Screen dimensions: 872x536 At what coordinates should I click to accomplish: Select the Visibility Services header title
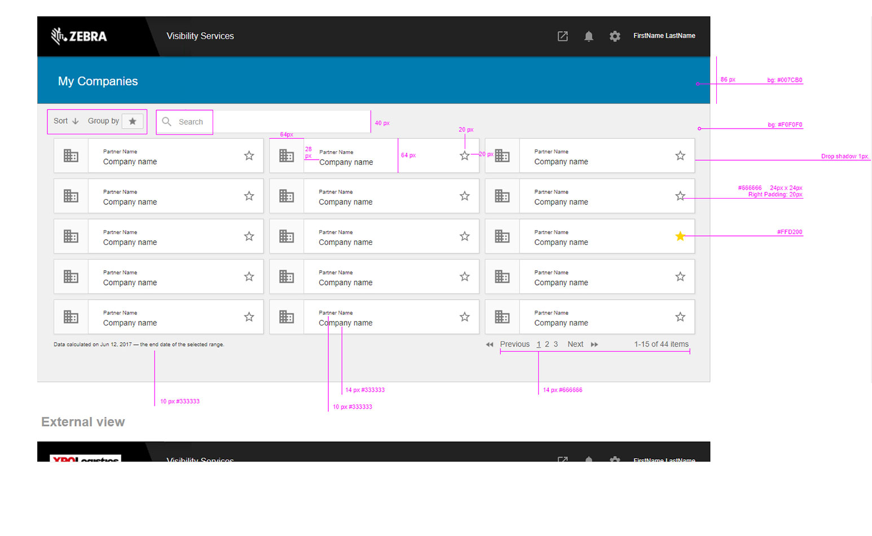tap(200, 36)
